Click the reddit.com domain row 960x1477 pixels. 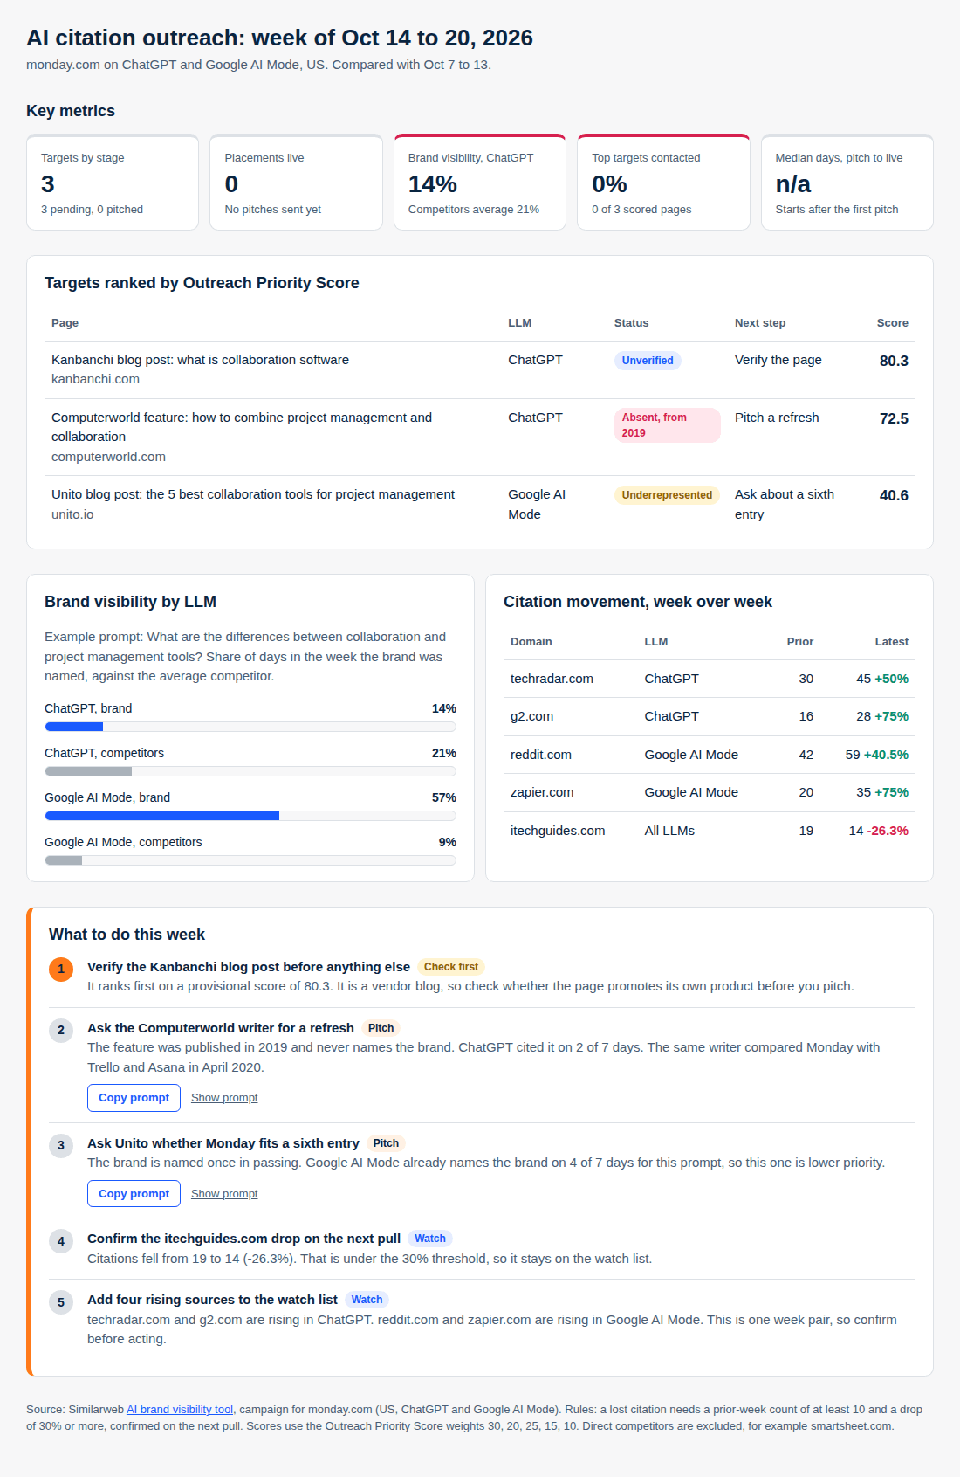point(710,755)
